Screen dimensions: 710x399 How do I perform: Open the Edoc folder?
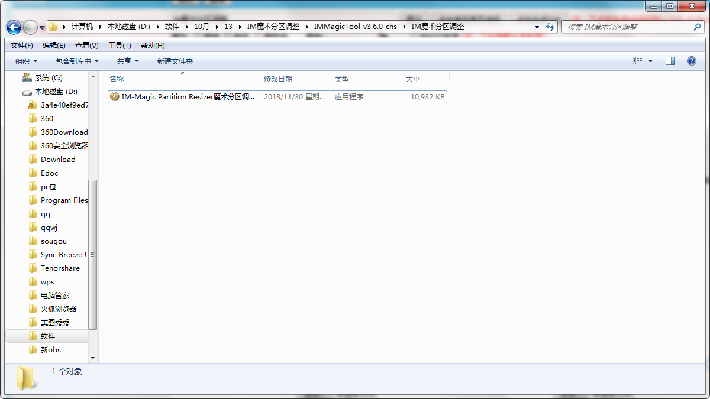pyautogui.click(x=49, y=173)
